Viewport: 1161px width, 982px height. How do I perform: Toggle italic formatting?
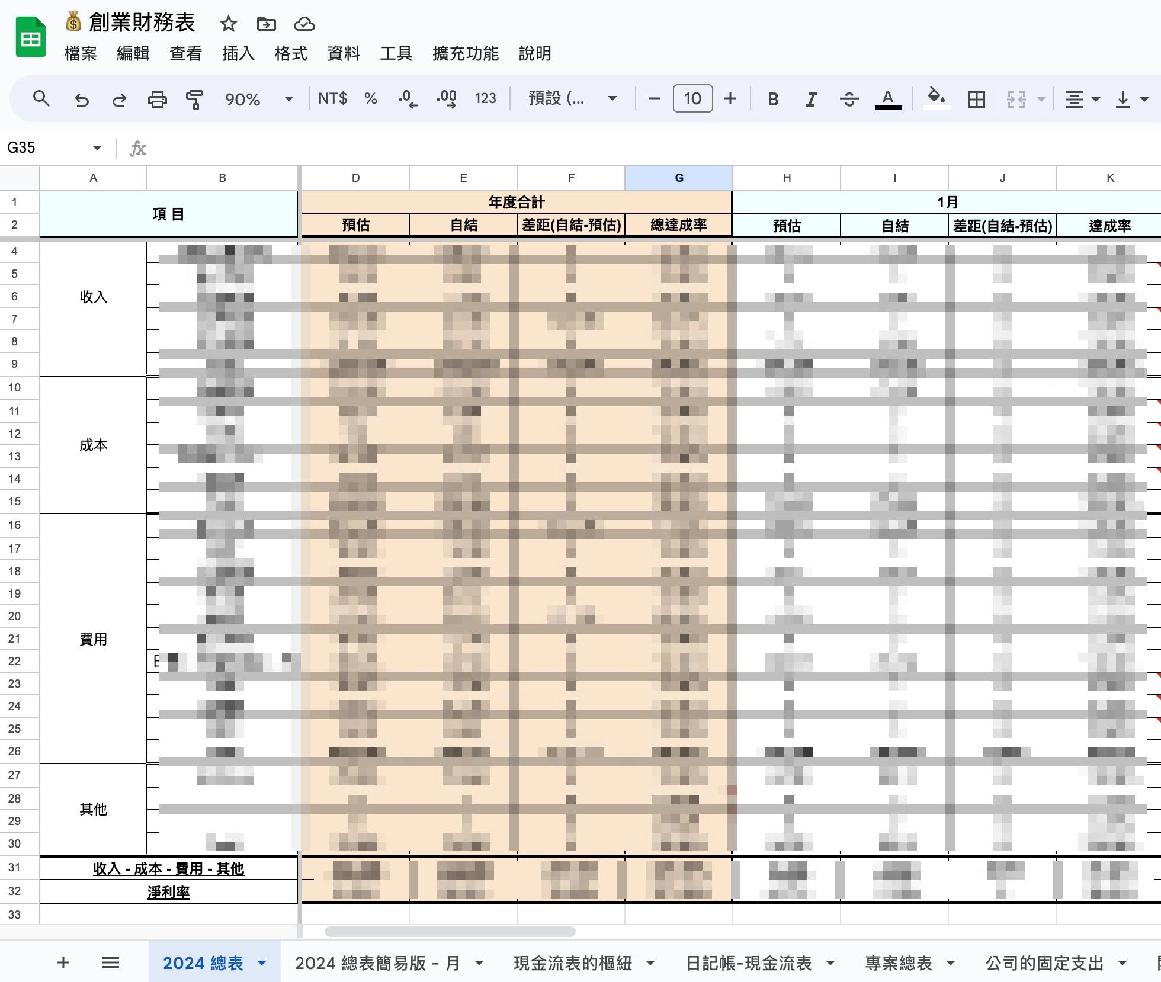click(x=811, y=99)
